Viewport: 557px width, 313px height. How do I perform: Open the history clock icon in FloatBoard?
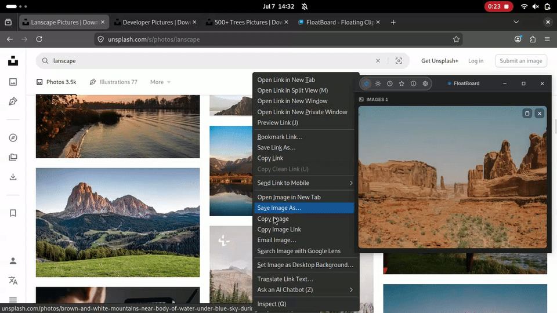click(x=390, y=83)
